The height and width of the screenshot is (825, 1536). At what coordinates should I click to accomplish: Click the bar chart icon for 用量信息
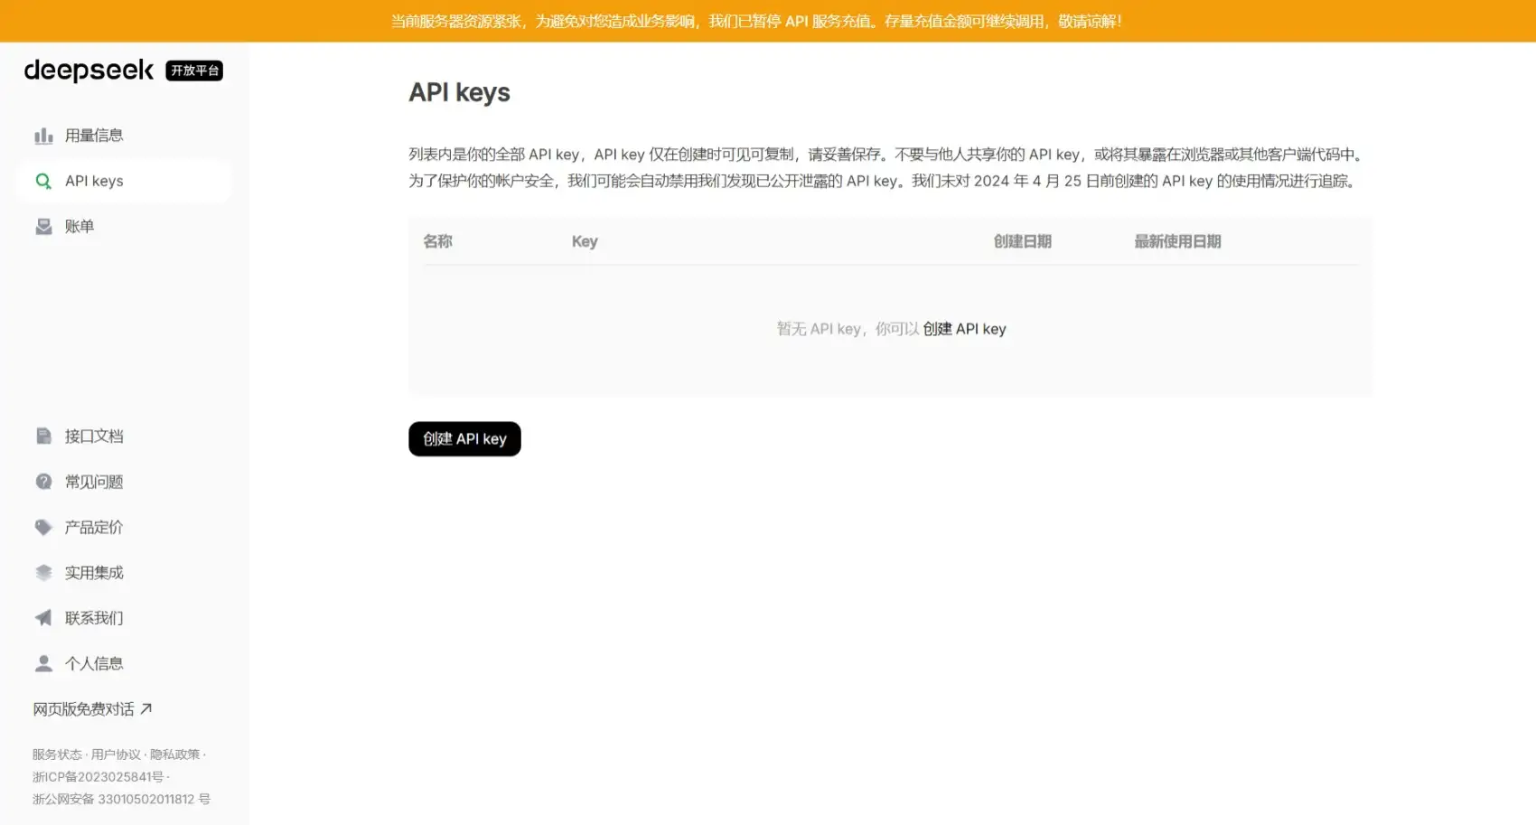coord(43,136)
